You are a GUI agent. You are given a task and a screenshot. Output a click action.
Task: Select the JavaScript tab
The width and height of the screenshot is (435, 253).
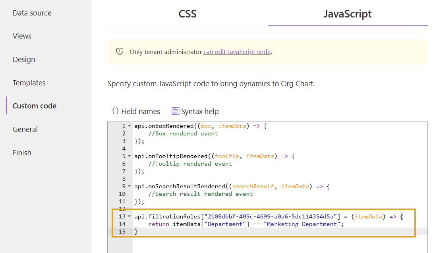[x=348, y=14]
